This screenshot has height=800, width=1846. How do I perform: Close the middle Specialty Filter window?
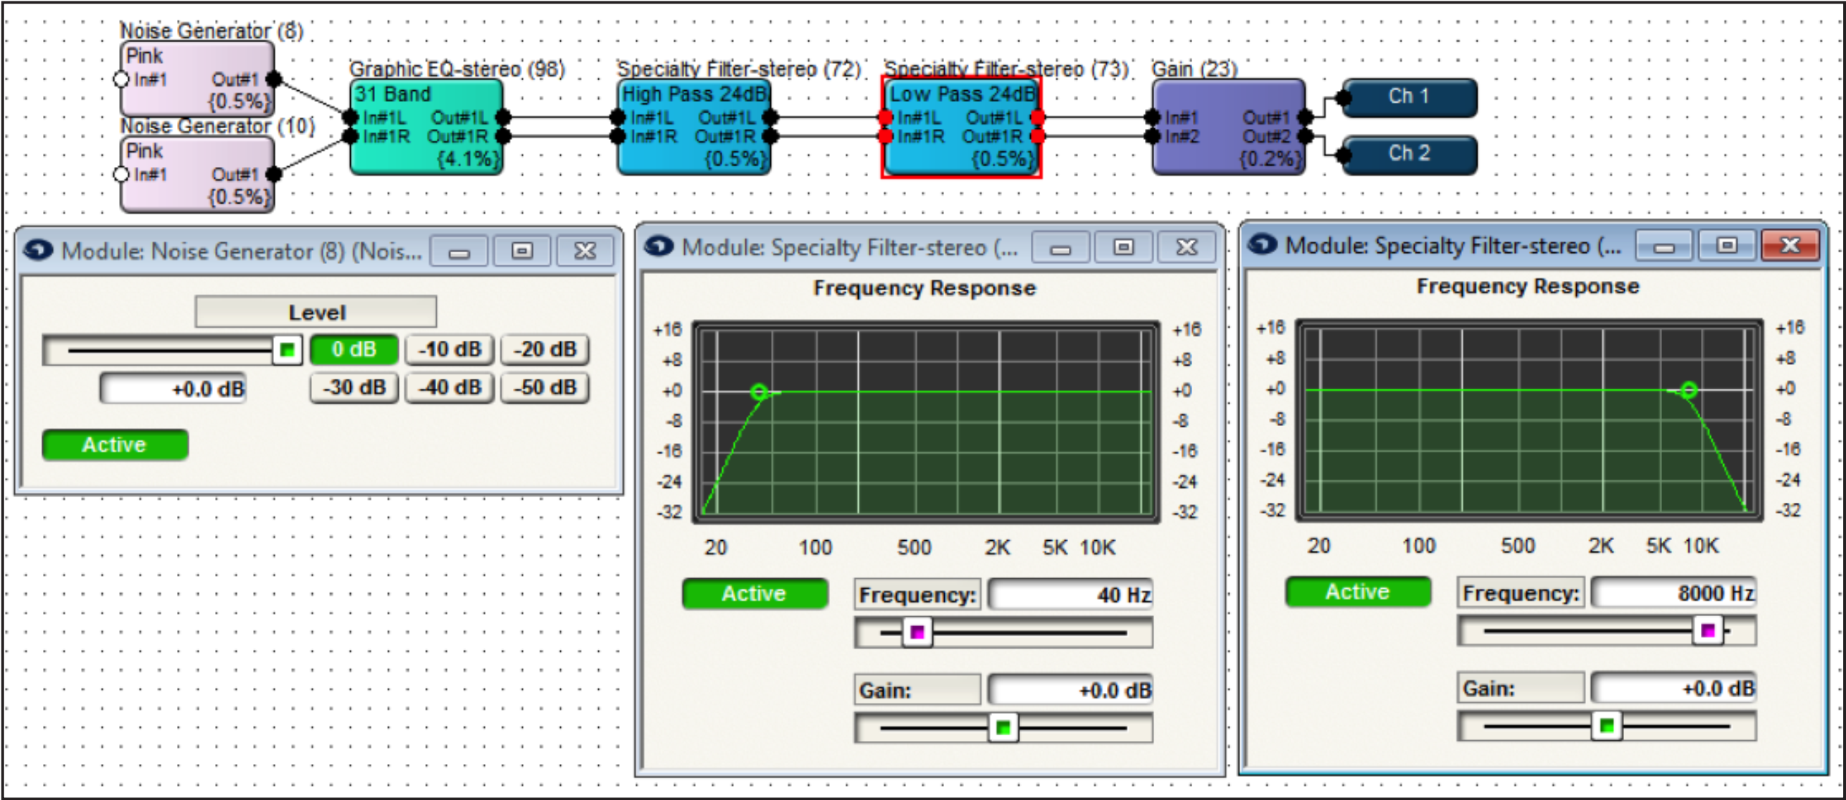(x=1187, y=248)
